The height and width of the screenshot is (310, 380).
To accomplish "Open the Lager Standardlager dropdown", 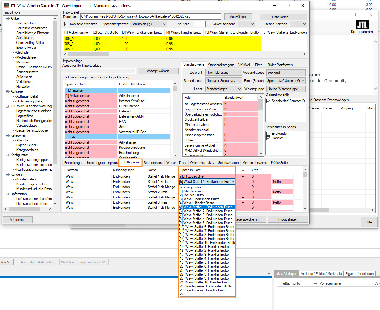I will 224,89.
